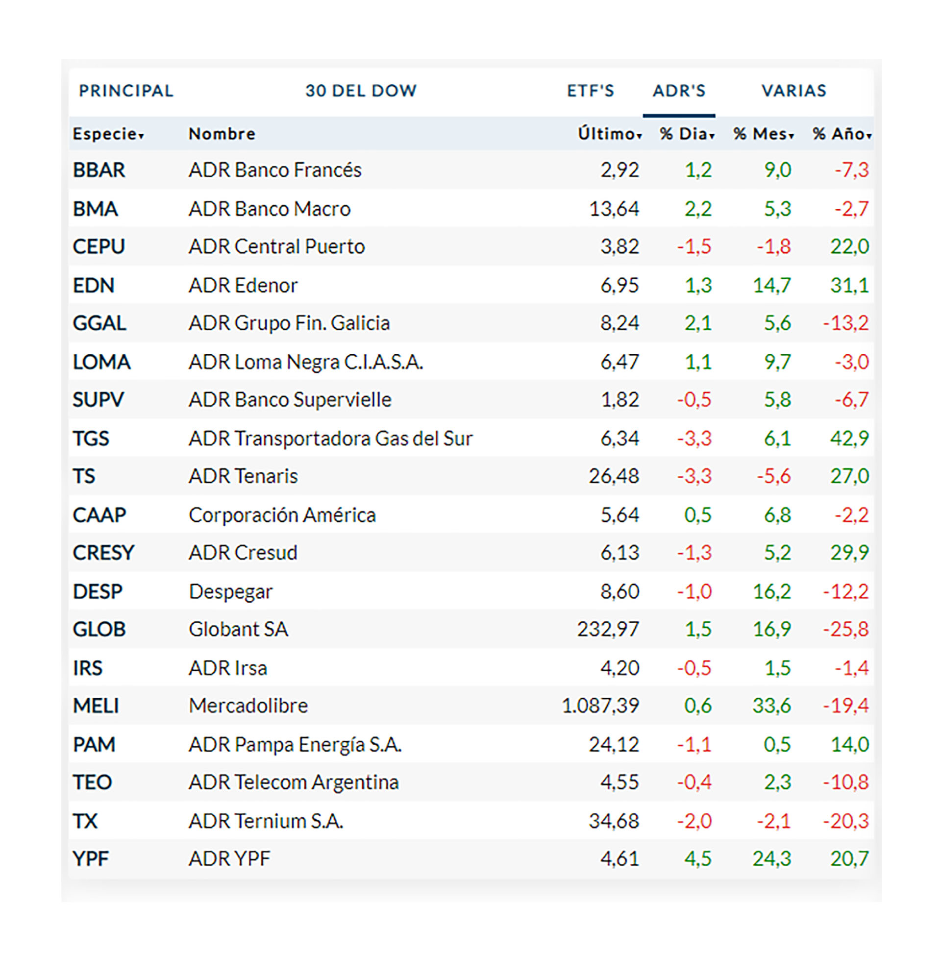Sort by Especie column header
Screen dimensions: 941x953
tap(108, 134)
